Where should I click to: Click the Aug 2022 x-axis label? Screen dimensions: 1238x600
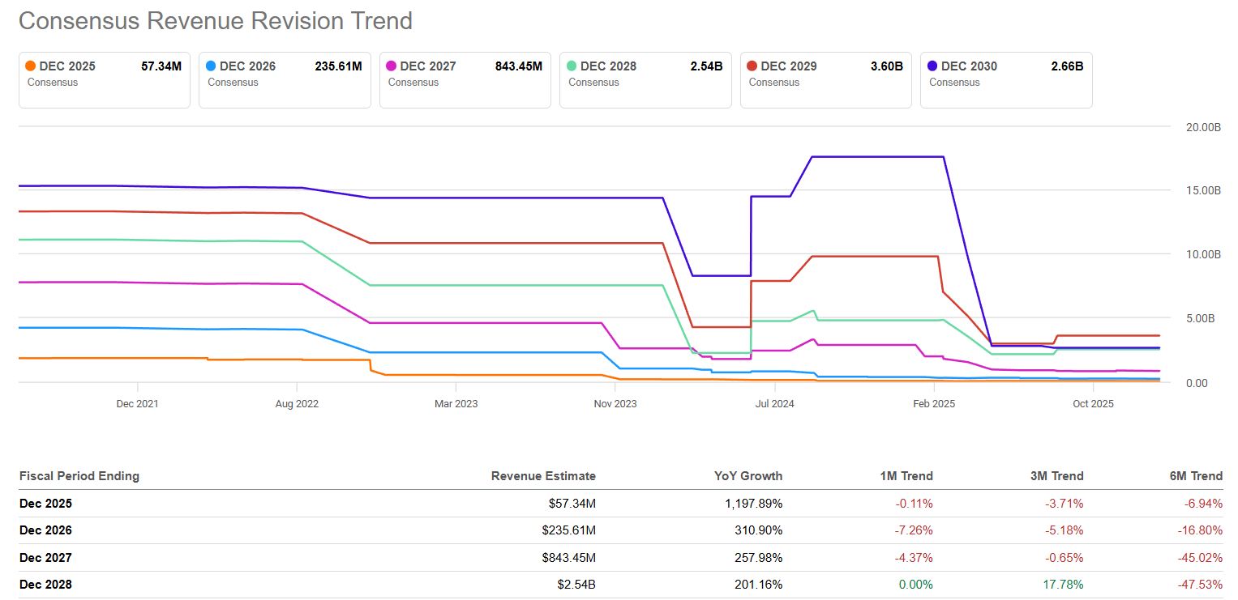[297, 403]
